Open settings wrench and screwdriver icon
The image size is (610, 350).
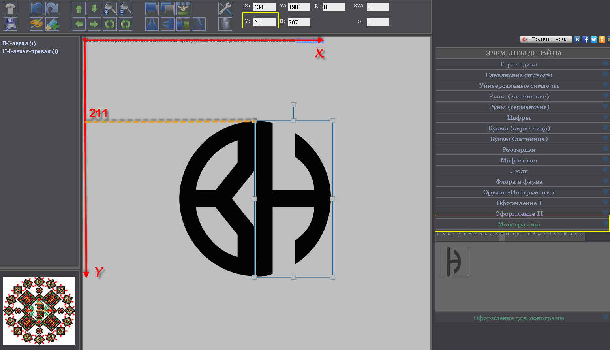(x=225, y=8)
